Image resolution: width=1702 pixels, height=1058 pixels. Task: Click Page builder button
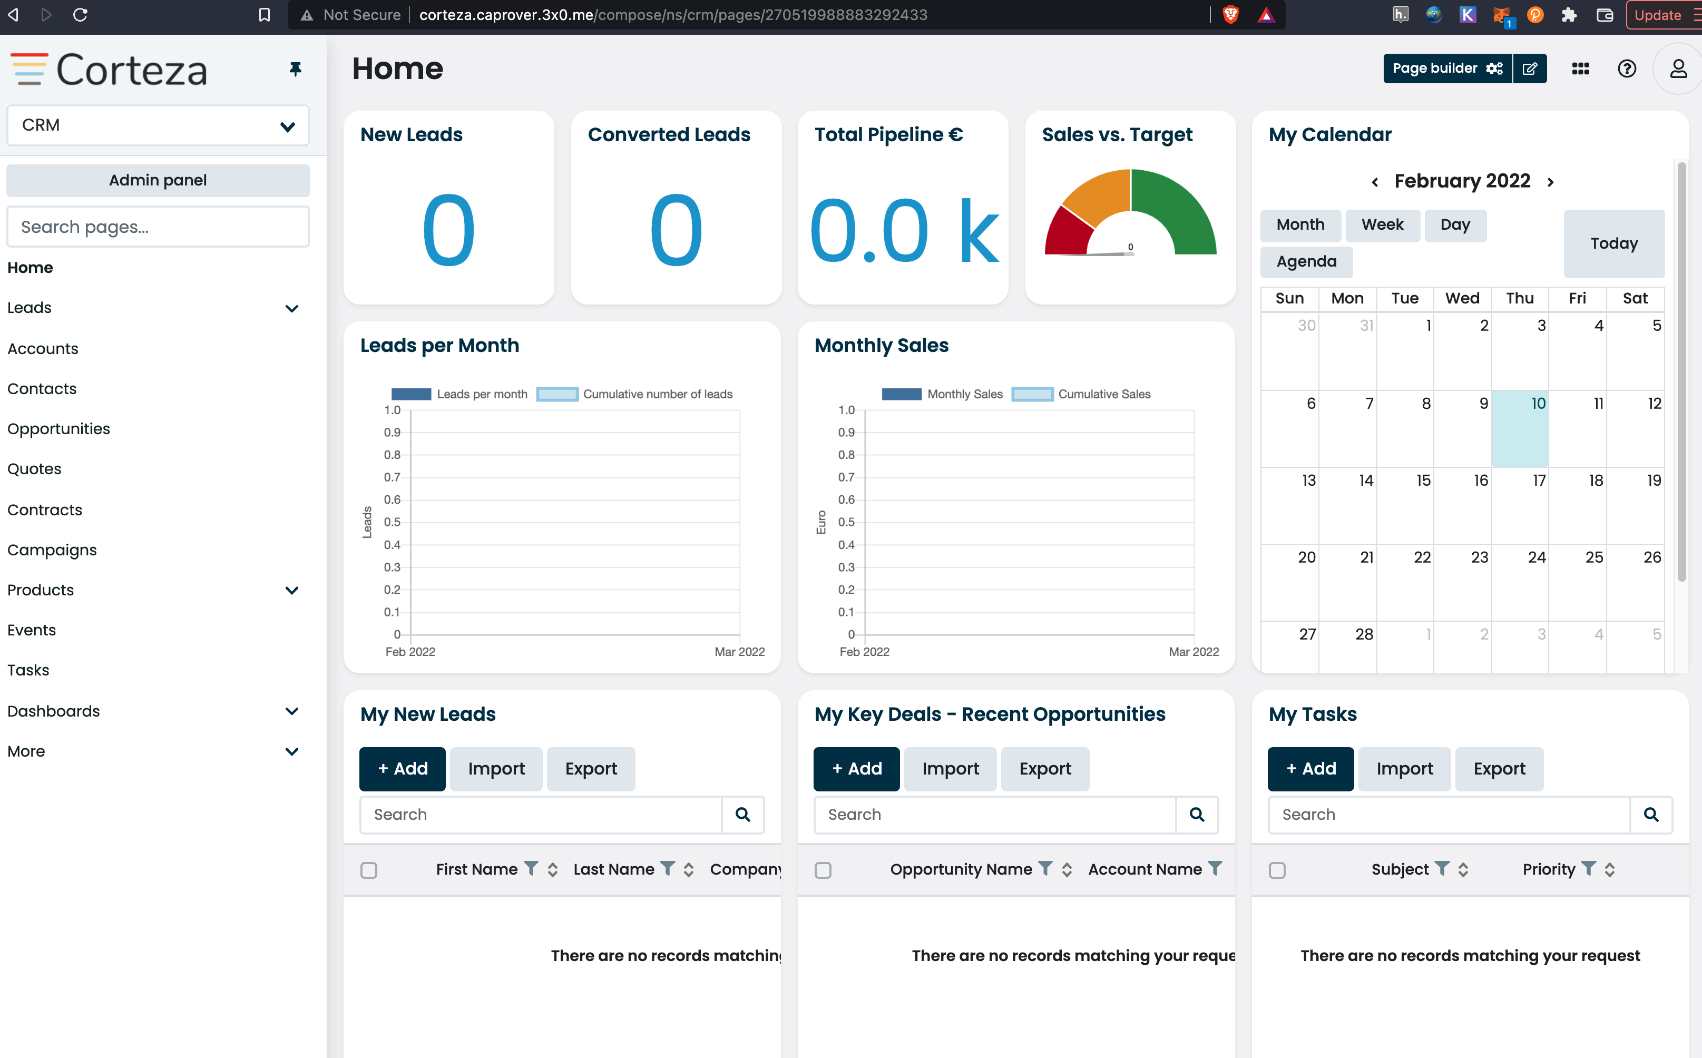point(1447,68)
